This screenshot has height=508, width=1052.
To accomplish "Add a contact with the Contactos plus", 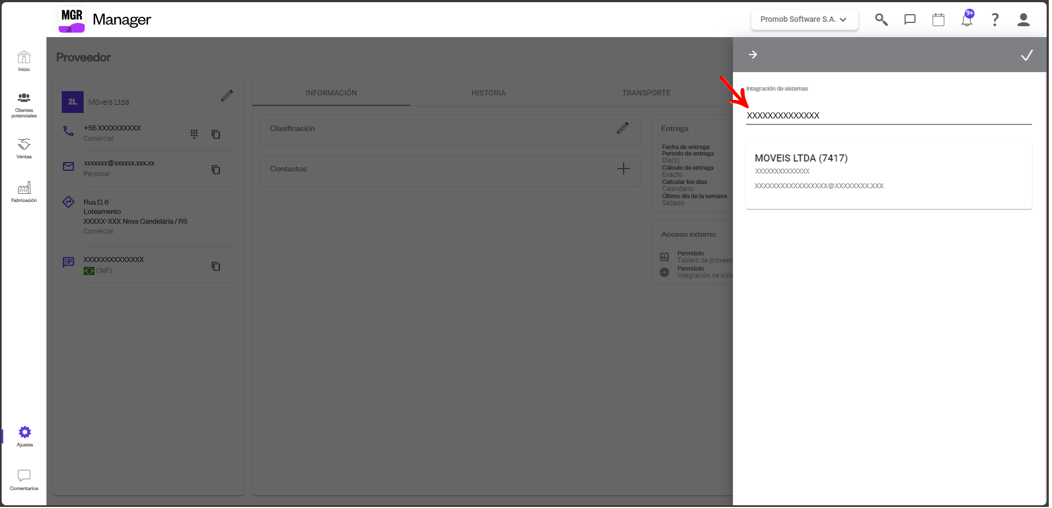I will [x=623, y=169].
